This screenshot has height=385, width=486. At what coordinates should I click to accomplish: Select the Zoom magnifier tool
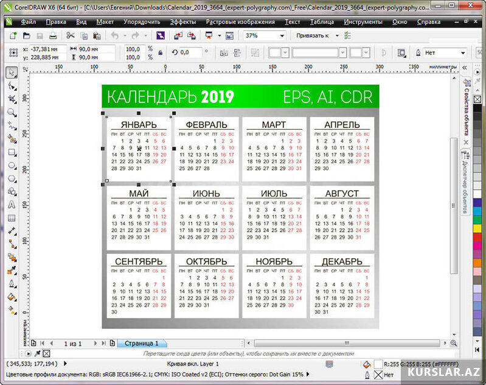(12, 113)
